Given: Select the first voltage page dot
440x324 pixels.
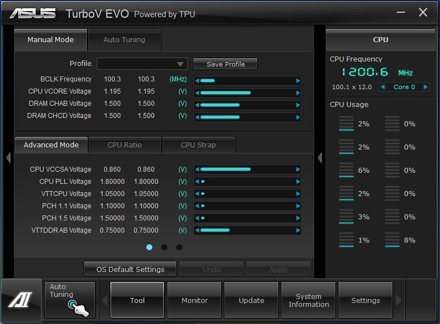Looking at the screenshot, I should click(149, 247).
